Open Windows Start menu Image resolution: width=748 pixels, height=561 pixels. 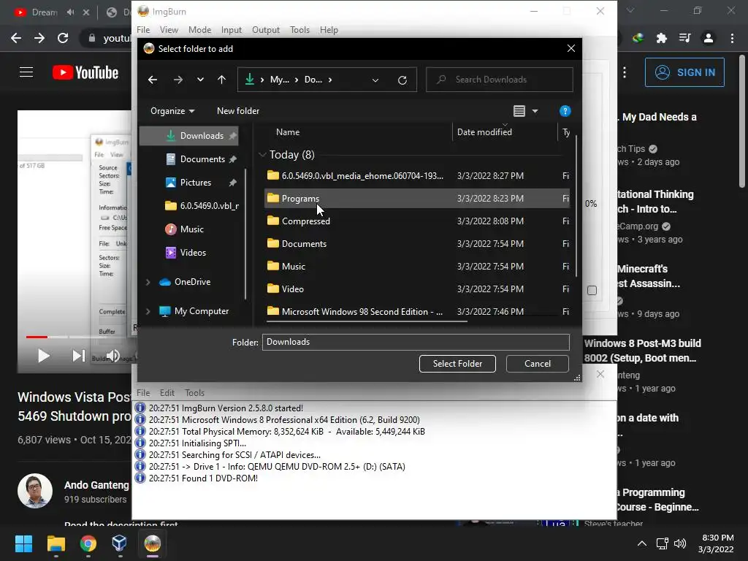pos(23,543)
